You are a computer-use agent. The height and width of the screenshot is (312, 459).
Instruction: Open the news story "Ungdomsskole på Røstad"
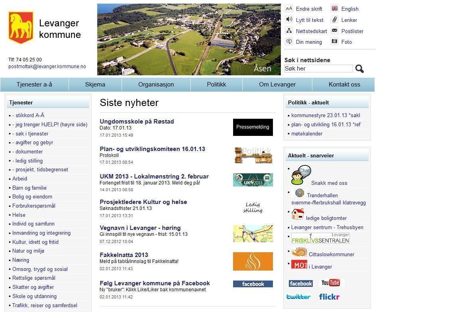pos(137,122)
